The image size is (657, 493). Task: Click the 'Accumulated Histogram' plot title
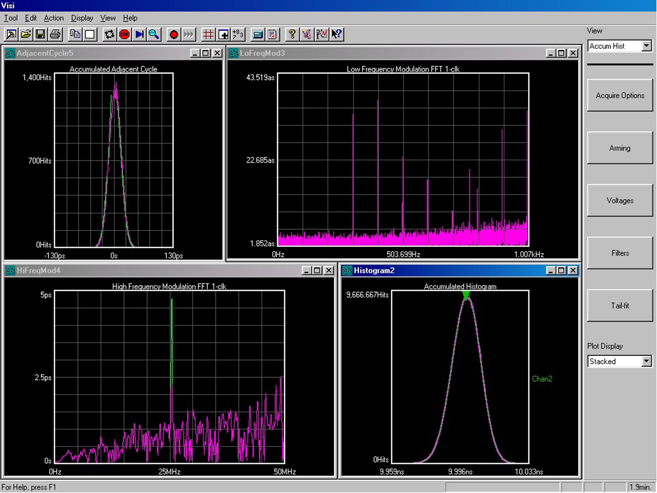[x=460, y=287]
